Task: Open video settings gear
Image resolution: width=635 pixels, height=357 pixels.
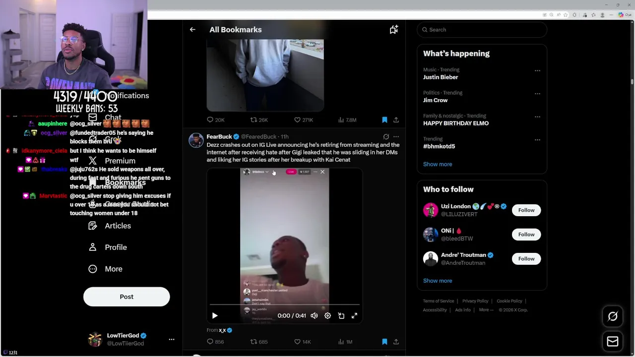Action: [x=327, y=316]
